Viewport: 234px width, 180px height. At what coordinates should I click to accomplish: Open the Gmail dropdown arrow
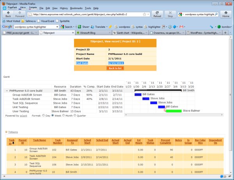[x=184, y=27]
